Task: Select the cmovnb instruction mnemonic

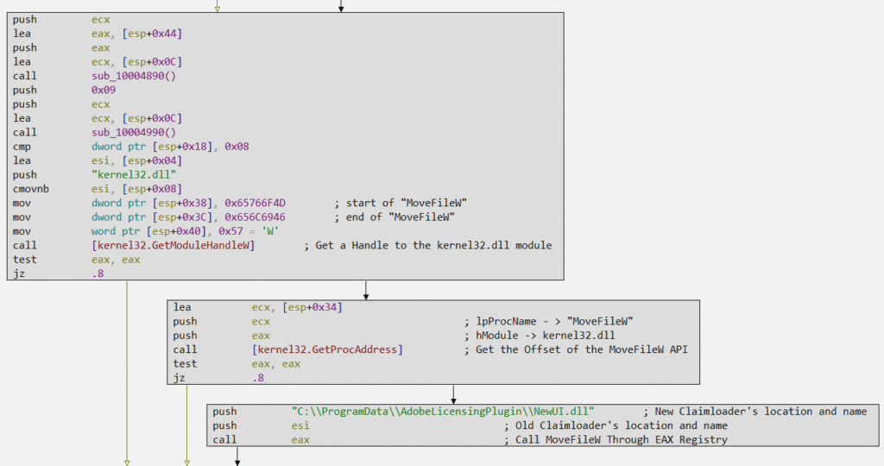Action: point(33,189)
